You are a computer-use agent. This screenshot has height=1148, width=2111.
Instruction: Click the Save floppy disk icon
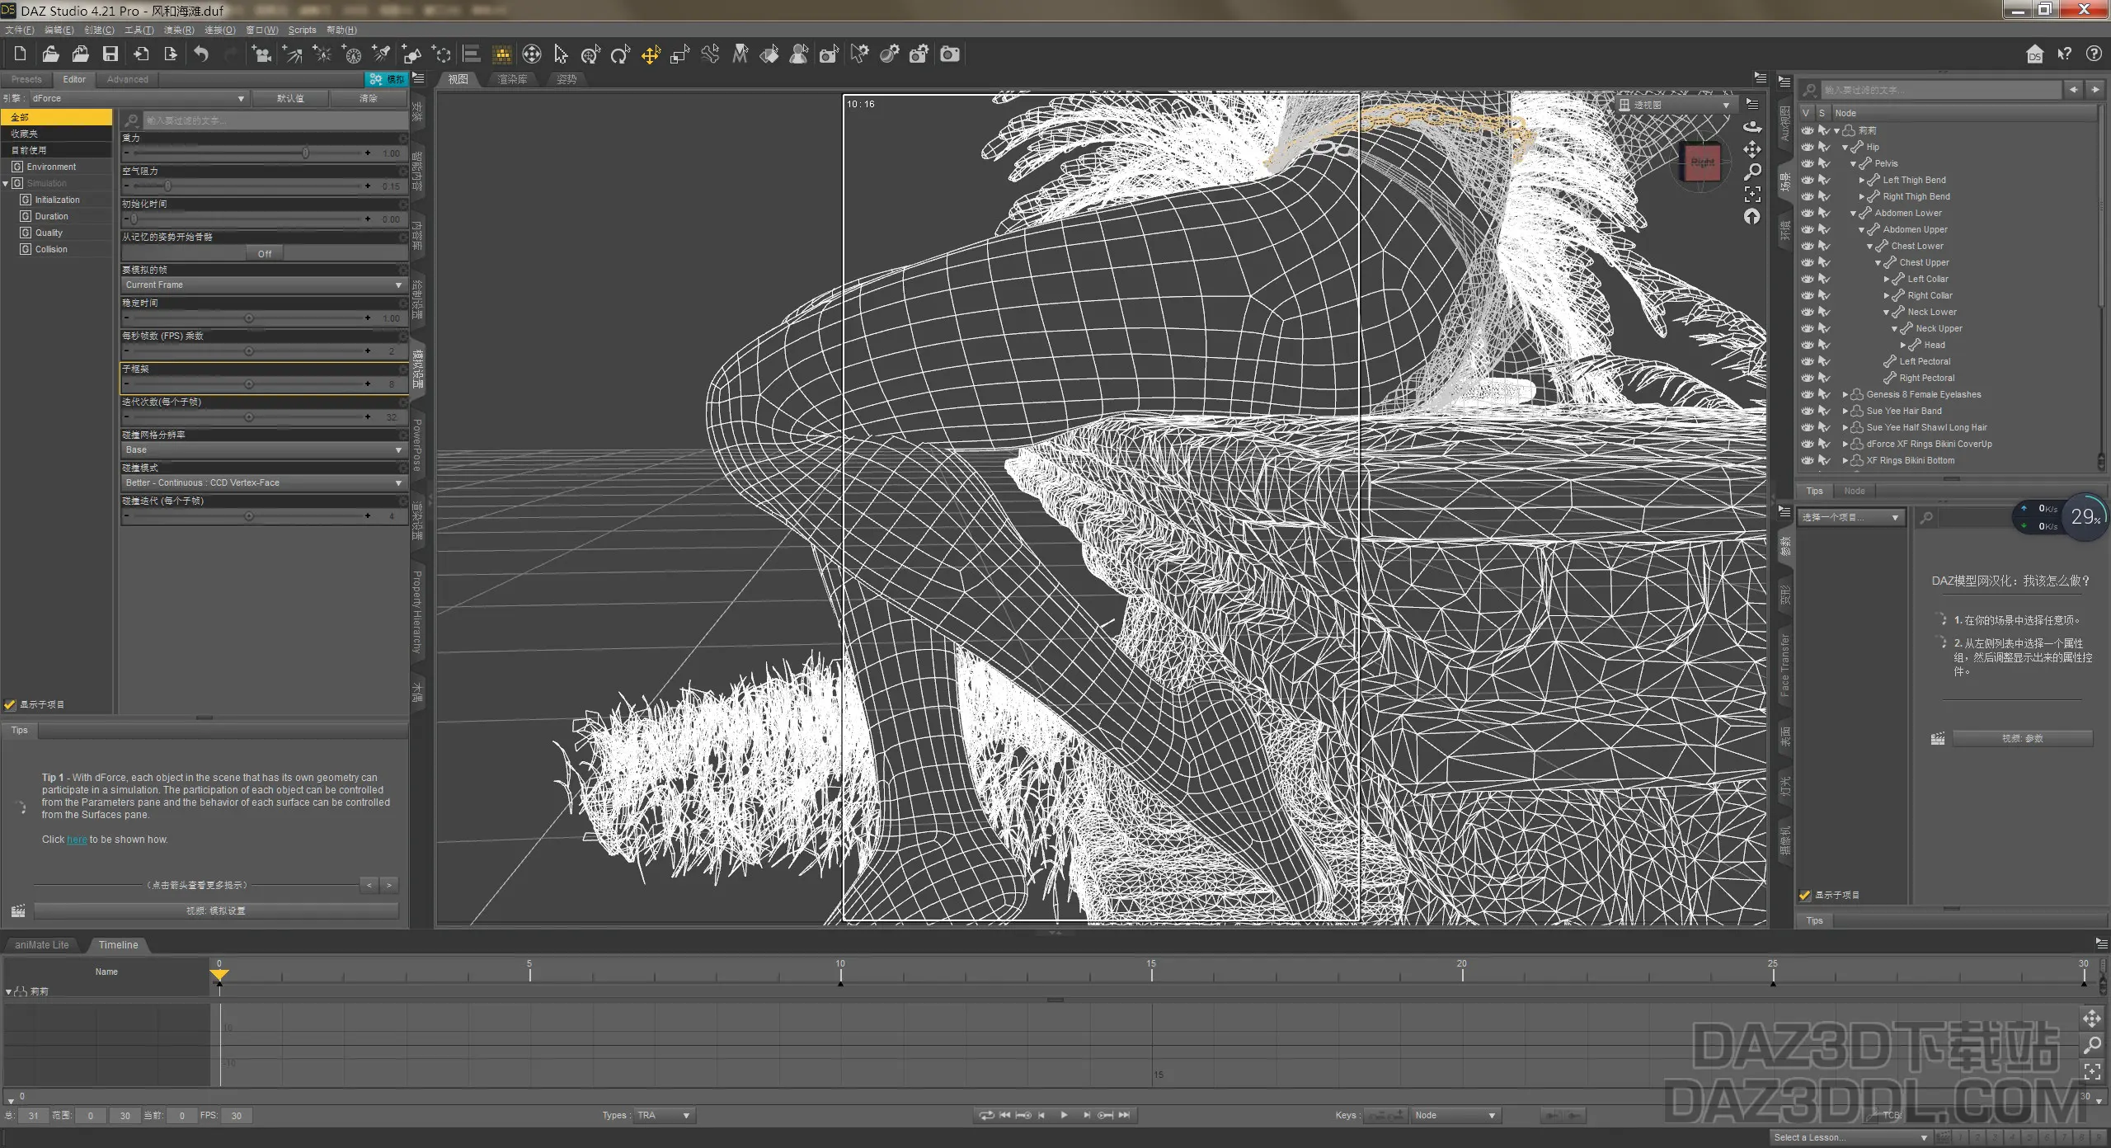(110, 54)
